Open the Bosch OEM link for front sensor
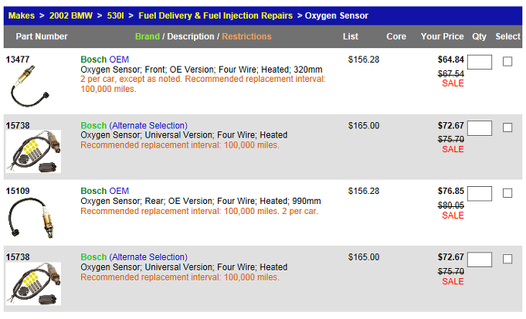The height and width of the screenshot is (319, 526). click(105, 59)
